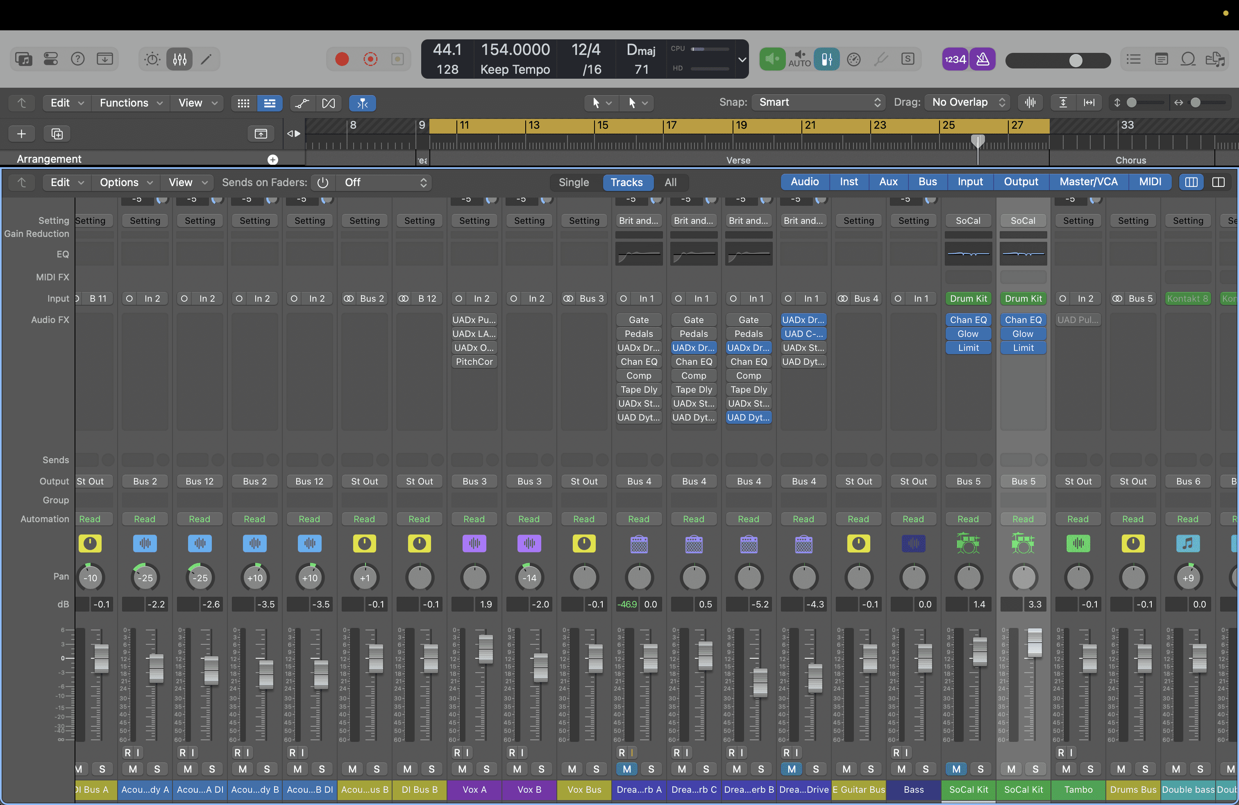Open the Note Pads icon
This screenshot has width=1239, height=805.
coord(1161,59)
